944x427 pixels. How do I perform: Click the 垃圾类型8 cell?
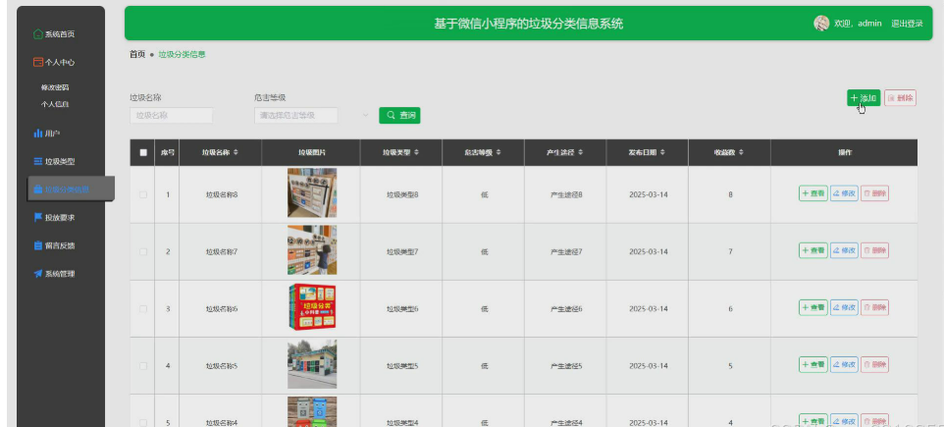(402, 195)
